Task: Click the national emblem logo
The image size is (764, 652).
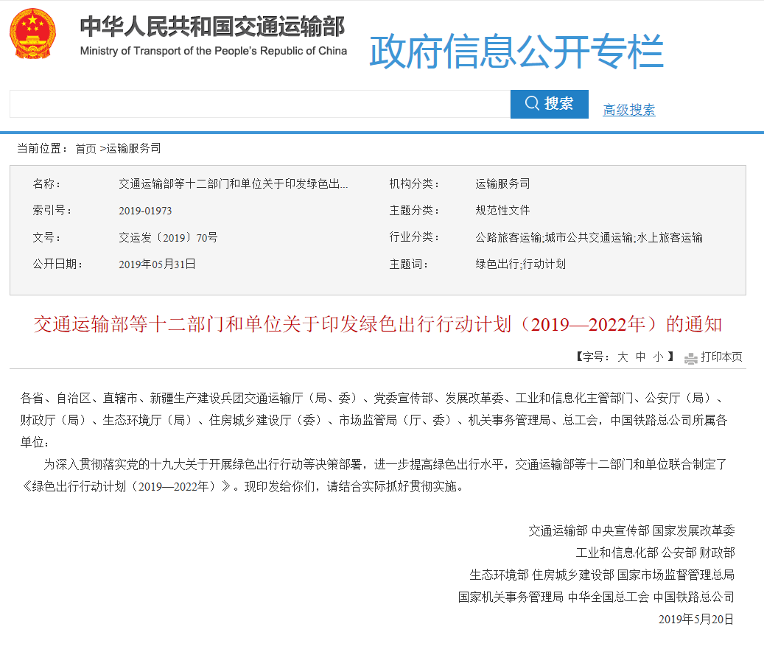Action: pos(32,33)
